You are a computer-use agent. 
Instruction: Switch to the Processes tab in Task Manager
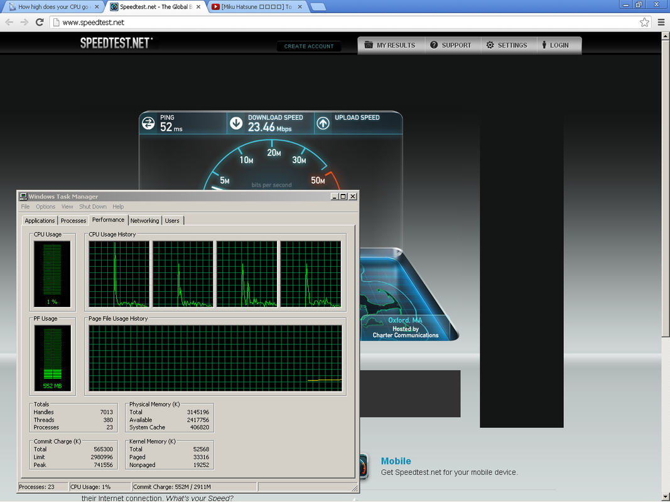[x=73, y=221]
